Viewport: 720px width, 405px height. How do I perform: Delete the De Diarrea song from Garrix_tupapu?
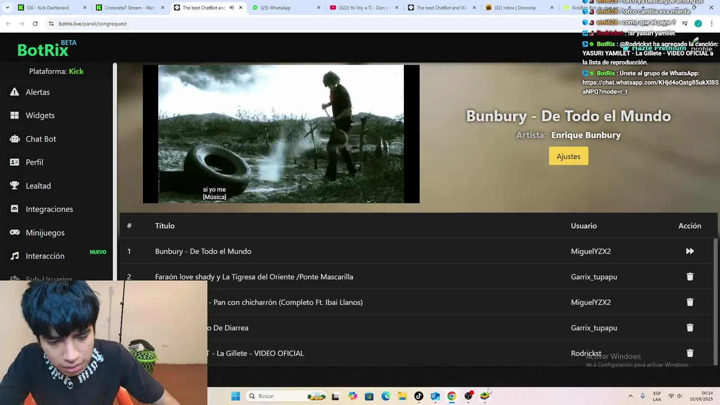690,327
